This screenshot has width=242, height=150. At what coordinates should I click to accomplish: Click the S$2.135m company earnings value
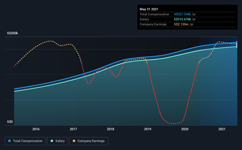181,24
